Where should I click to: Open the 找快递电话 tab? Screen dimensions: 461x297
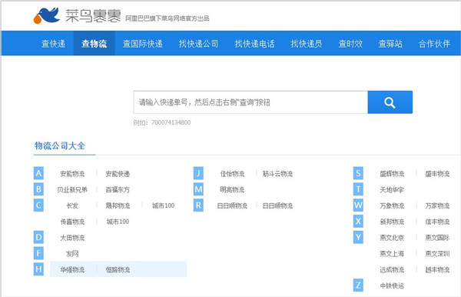pyautogui.click(x=254, y=44)
